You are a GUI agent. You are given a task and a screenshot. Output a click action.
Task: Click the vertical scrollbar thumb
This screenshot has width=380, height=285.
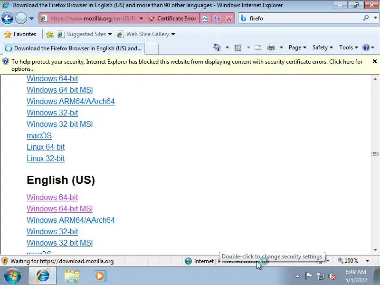[x=375, y=154]
